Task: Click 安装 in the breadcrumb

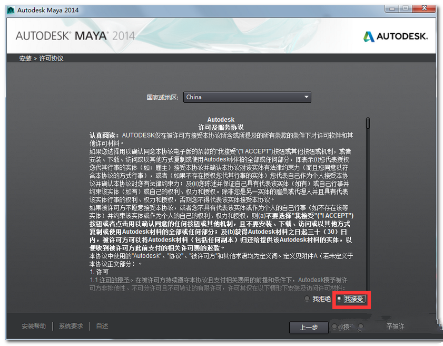Action: click(x=25, y=59)
